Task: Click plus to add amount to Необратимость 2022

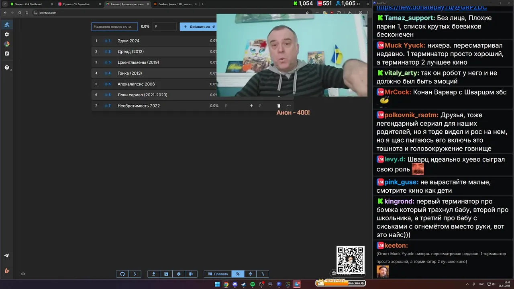Action: pyautogui.click(x=251, y=106)
